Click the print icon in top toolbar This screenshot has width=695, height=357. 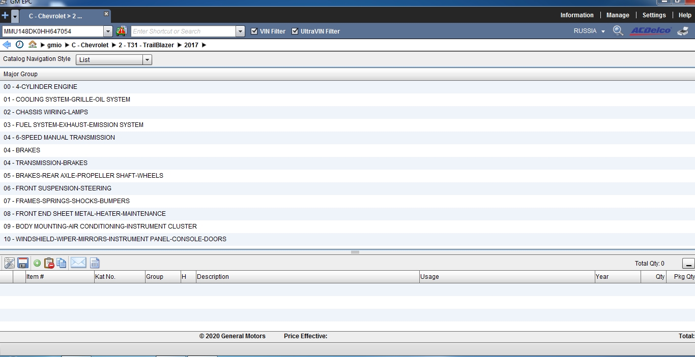click(683, 31)
